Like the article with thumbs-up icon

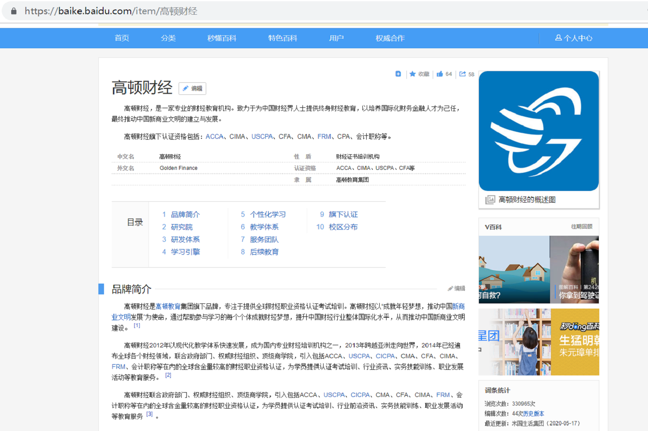click(x=440, y=74)
